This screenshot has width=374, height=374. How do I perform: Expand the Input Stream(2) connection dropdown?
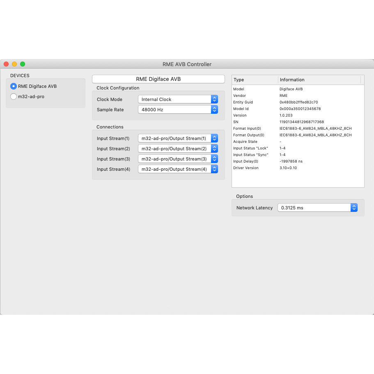click(x=178, y=149)
